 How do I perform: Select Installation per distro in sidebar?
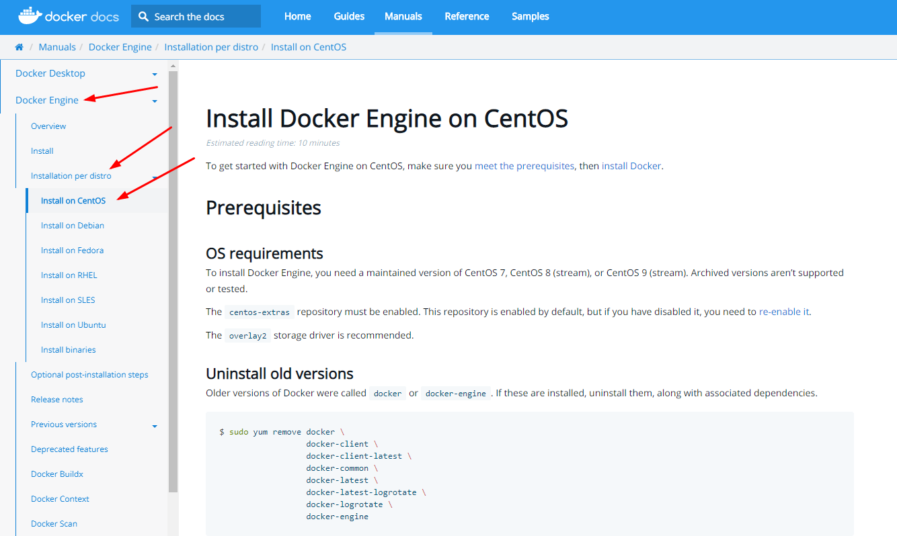(71, 176)
